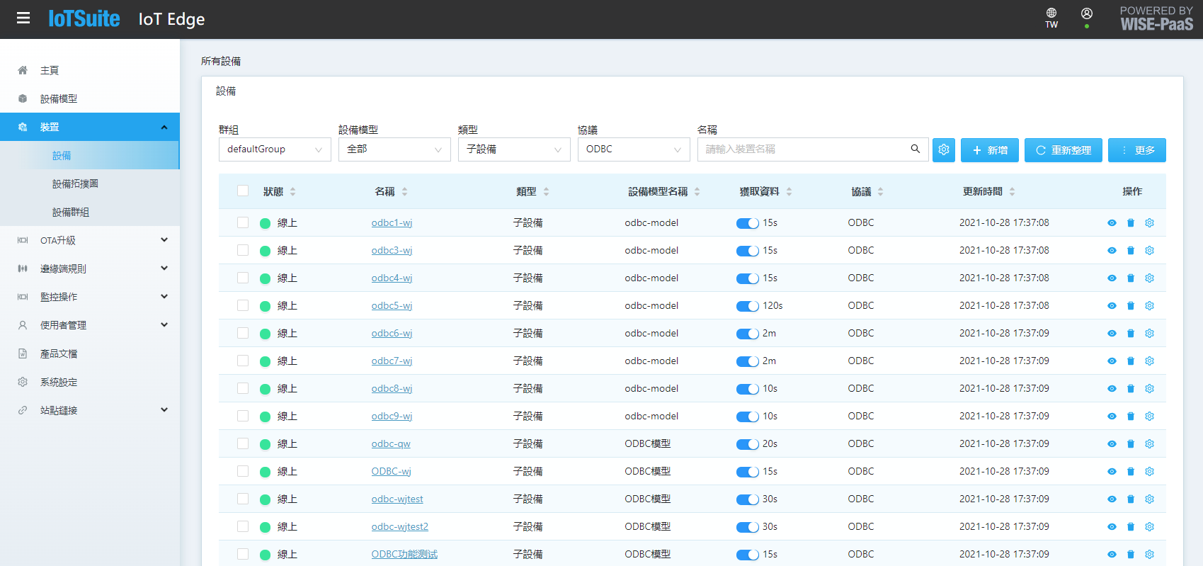Open 系統設定 in sidebar
This screenshot has width=1203, height=566.
[90, 382]
